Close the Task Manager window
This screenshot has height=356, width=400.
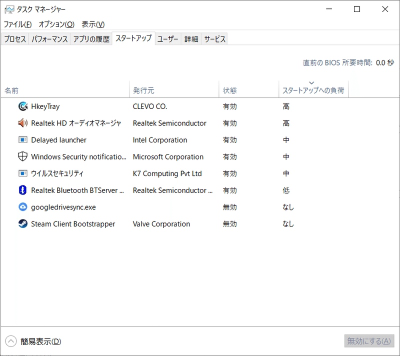coord(385,9)
